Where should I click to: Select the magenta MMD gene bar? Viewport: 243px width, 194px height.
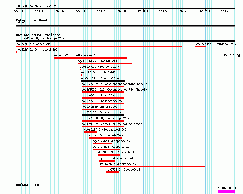(x=226, y=191)
